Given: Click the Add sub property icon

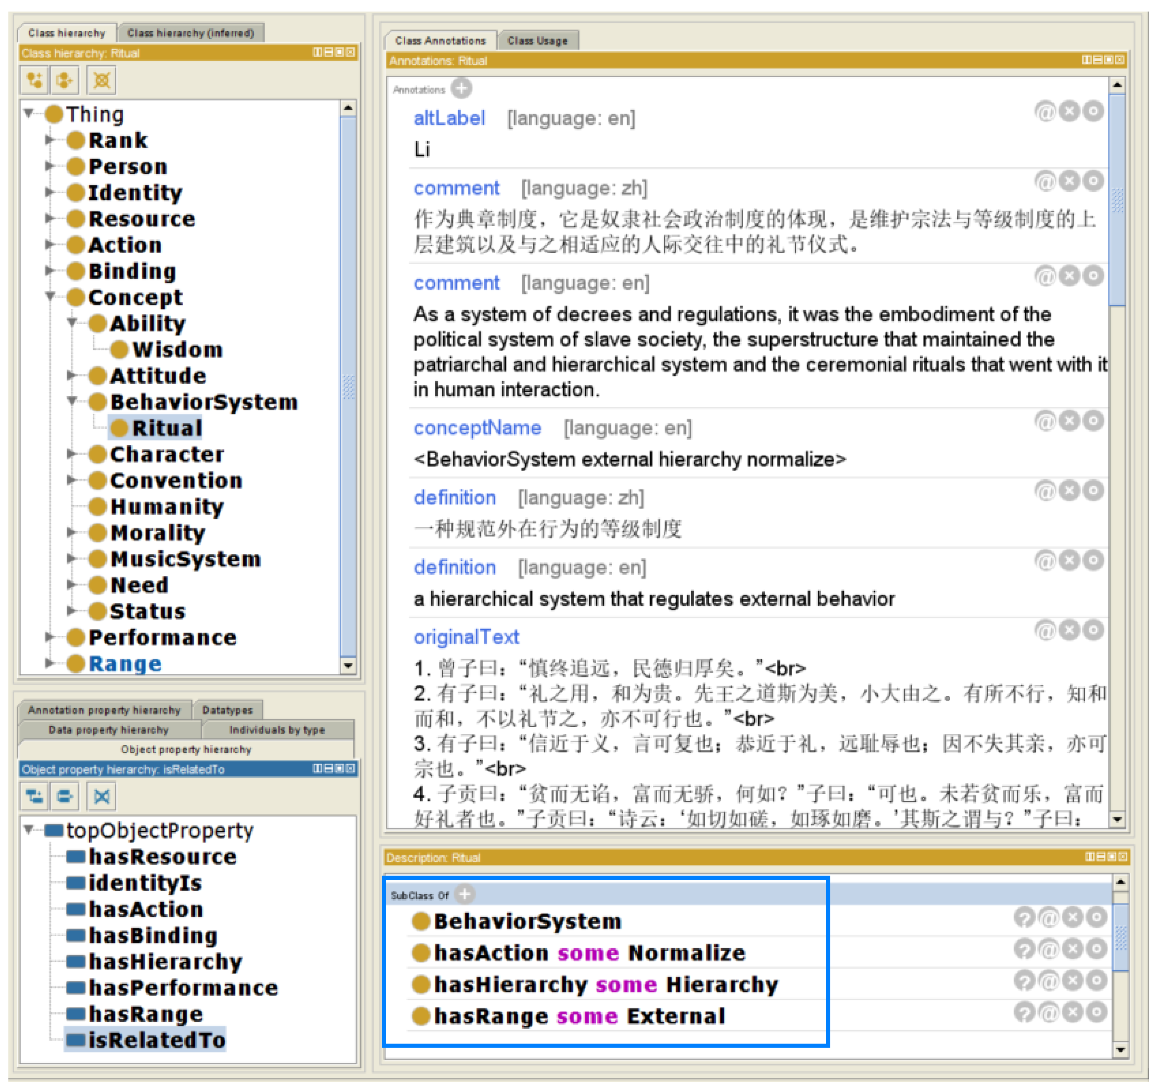Looking at the screenshot, I should [x=34, y=796].
